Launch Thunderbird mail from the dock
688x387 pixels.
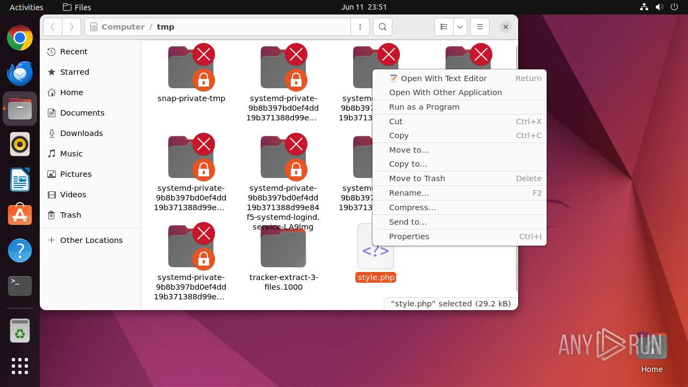20,74
